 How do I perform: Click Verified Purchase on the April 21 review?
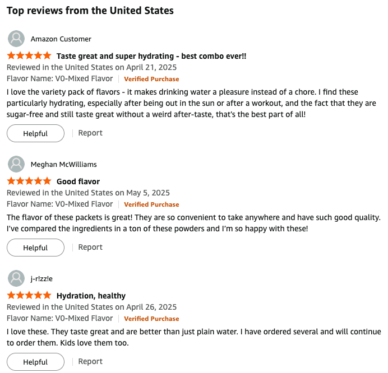click(151, 79)
